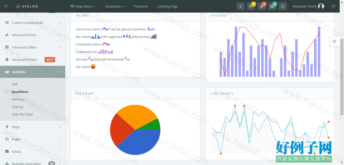
Task: Click the scrollbar up arrow
Action: point(342,2)
